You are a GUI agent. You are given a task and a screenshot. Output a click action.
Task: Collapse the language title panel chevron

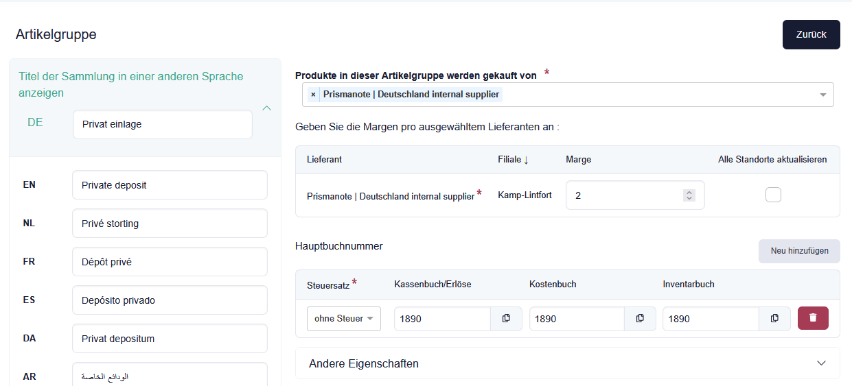tap(267, 108)
